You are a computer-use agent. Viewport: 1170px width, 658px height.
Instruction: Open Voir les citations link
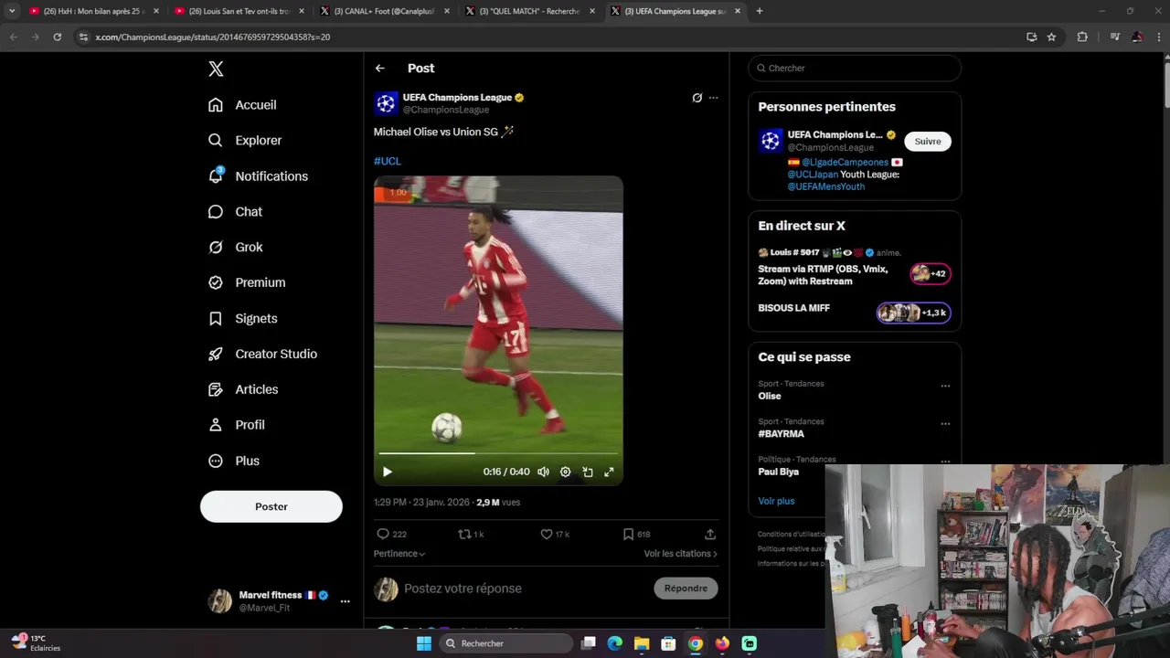tap(680, 554)
